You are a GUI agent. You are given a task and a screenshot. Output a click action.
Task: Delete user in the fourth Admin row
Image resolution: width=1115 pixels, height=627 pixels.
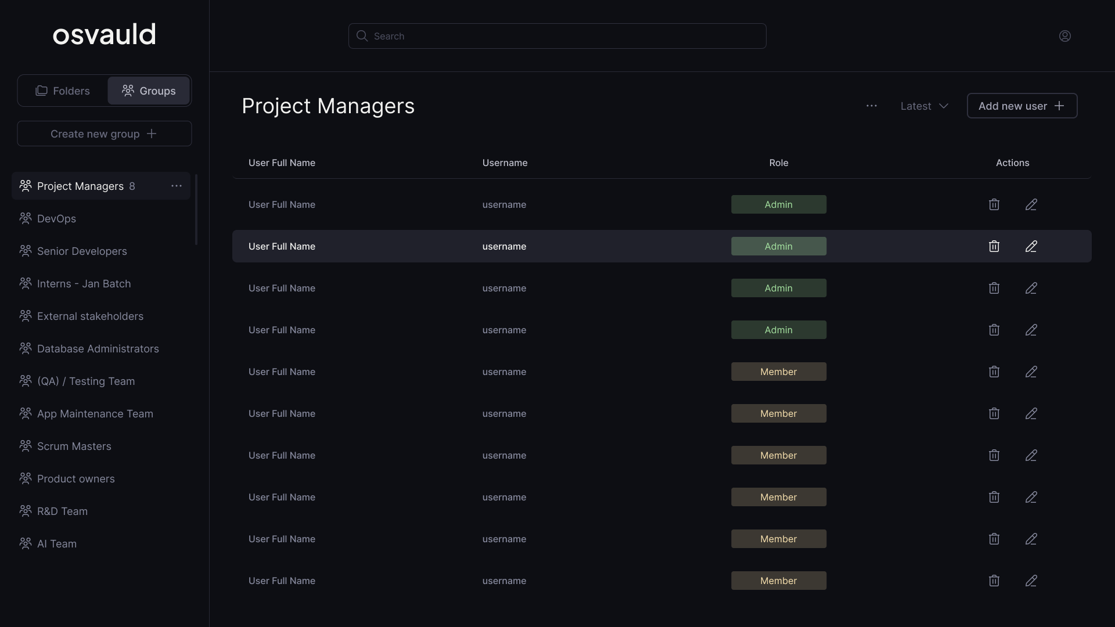[994, 330]
